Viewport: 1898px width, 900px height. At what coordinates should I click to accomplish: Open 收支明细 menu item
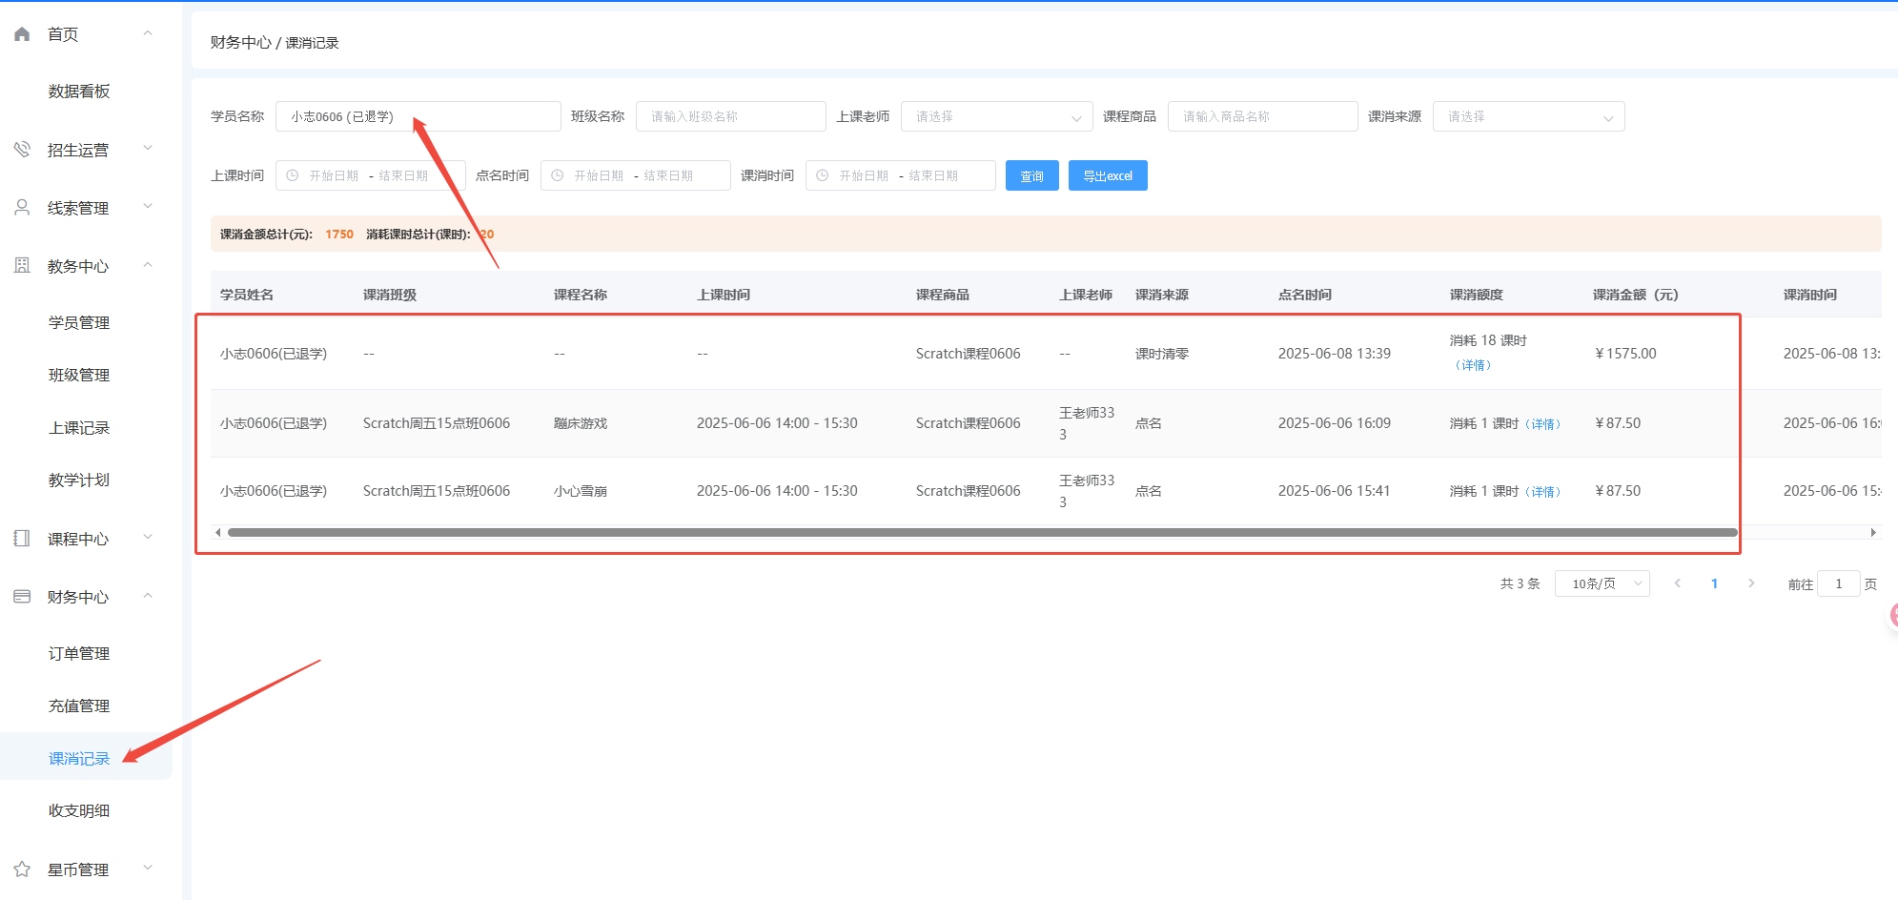tap(79, 811)
